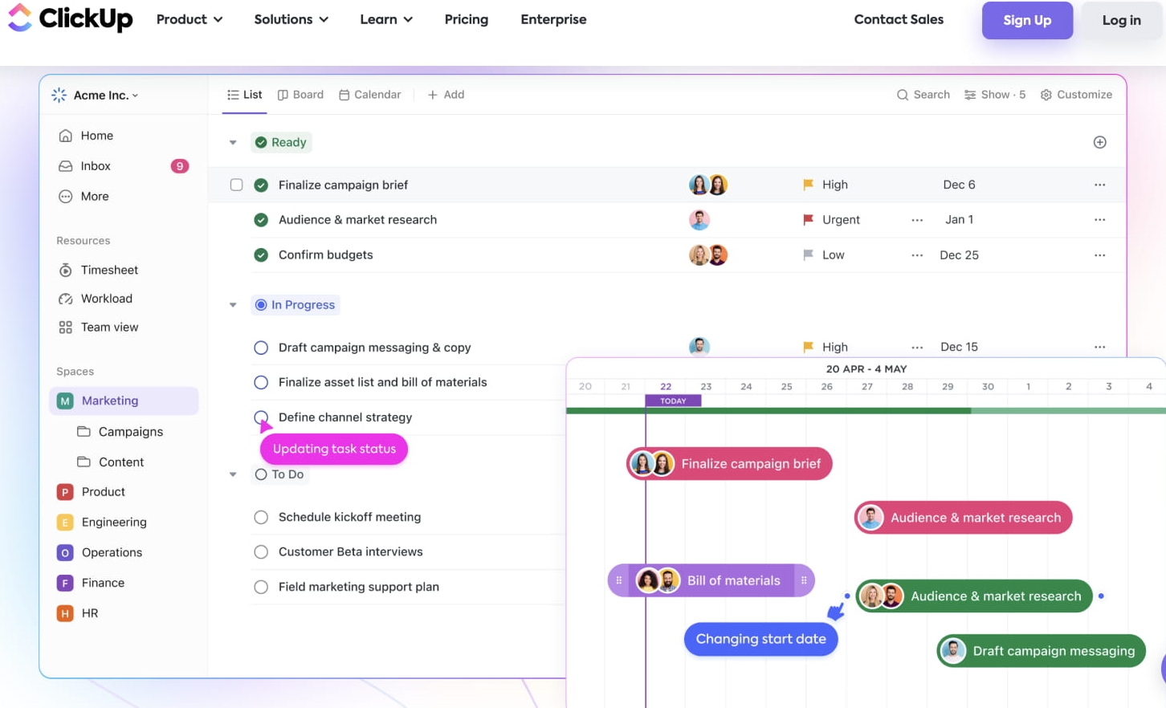Screen dimensions: 1166x708
Task: Open Team view in the sidebar
Action: point(98,328)
